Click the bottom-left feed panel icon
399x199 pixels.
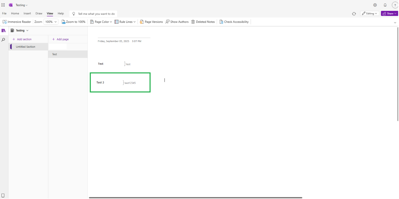pos(3,196)
